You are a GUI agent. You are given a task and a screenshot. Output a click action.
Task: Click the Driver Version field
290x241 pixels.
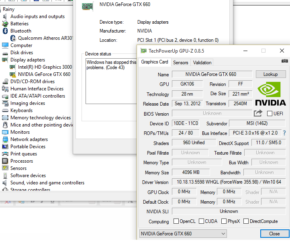229,182
